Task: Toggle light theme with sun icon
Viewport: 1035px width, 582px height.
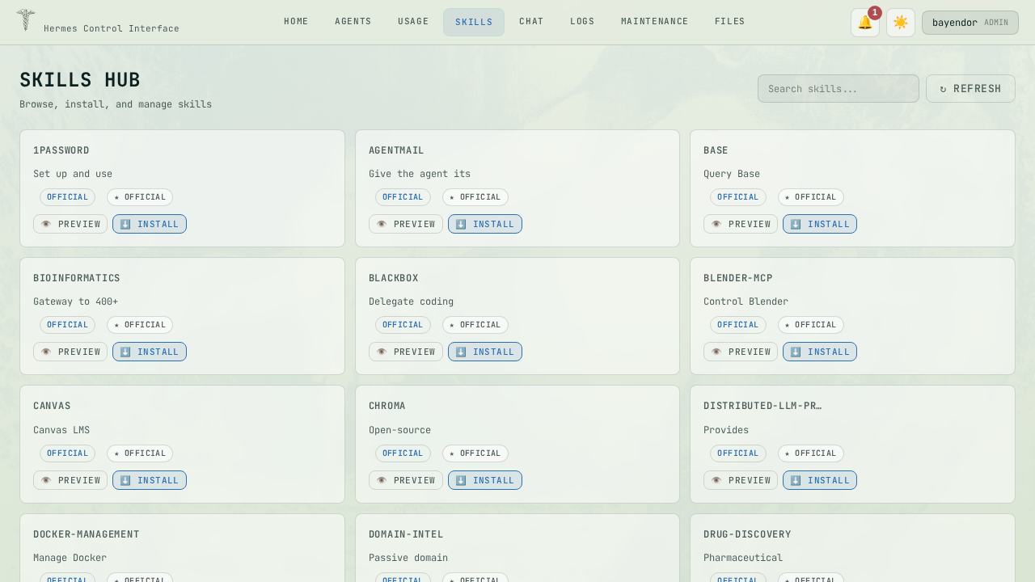Action: coord(900,23)
